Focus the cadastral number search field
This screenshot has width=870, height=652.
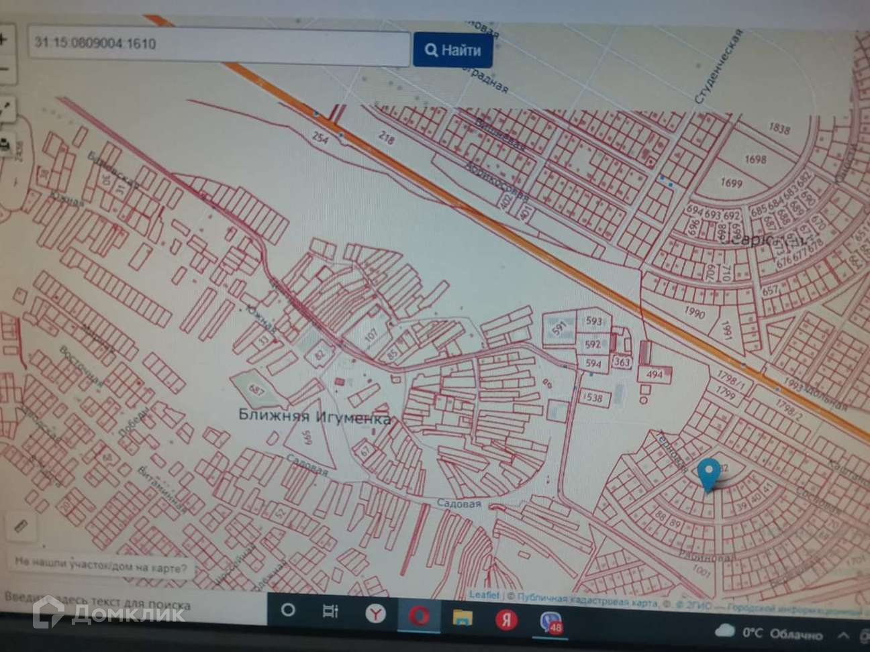[x=219, y=46]
